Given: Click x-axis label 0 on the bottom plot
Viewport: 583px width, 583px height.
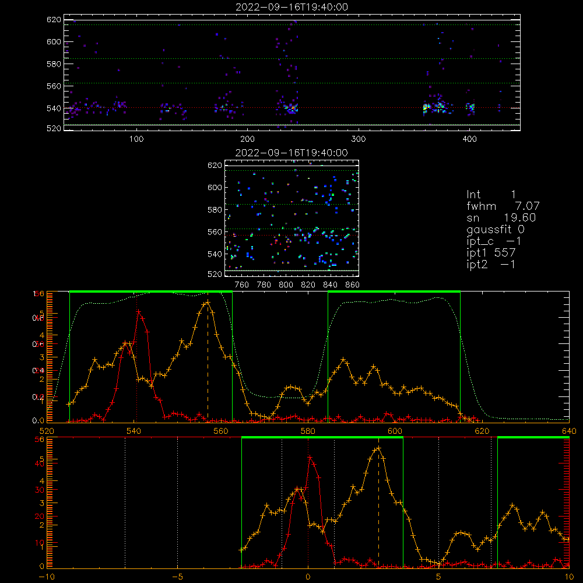Looking at the screenshot, I should pyautogui.click(x=308, y=577).
